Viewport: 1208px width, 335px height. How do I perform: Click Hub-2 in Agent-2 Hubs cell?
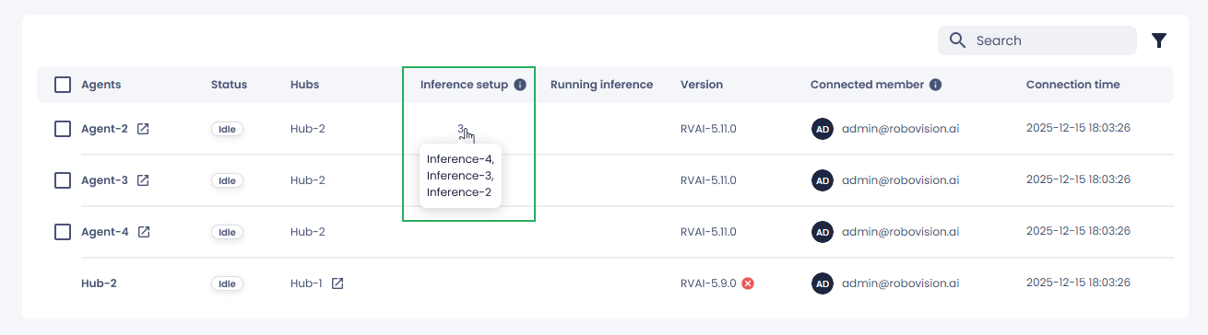pos(308,129)
